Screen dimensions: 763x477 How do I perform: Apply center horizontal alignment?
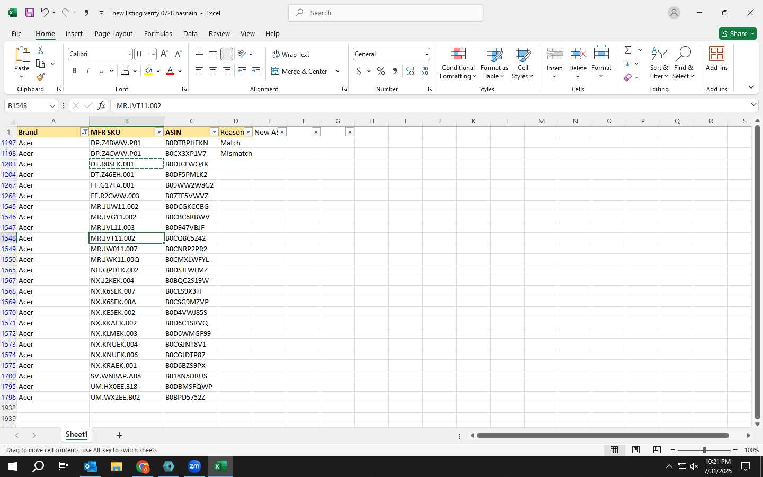tap(213, 71)
